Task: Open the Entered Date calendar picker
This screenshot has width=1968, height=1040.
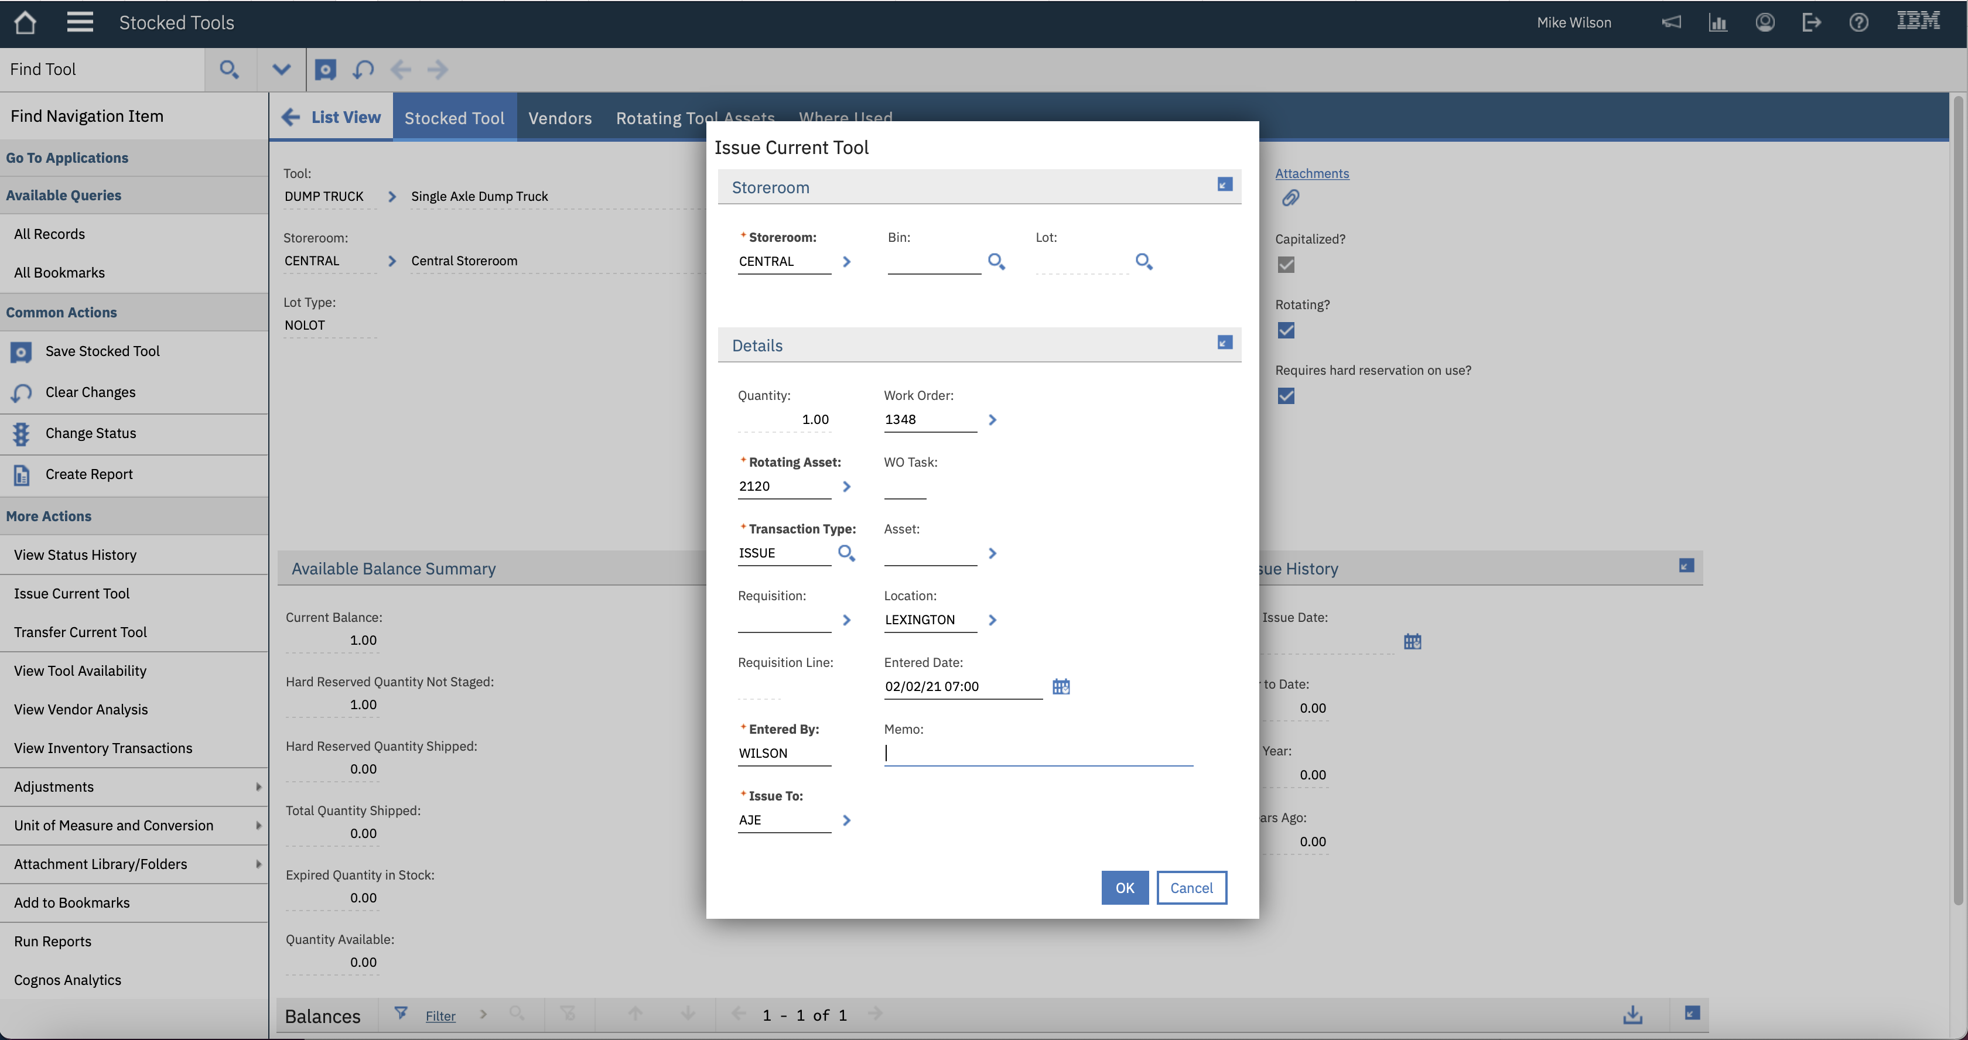Action: [x=1060, y=686]
